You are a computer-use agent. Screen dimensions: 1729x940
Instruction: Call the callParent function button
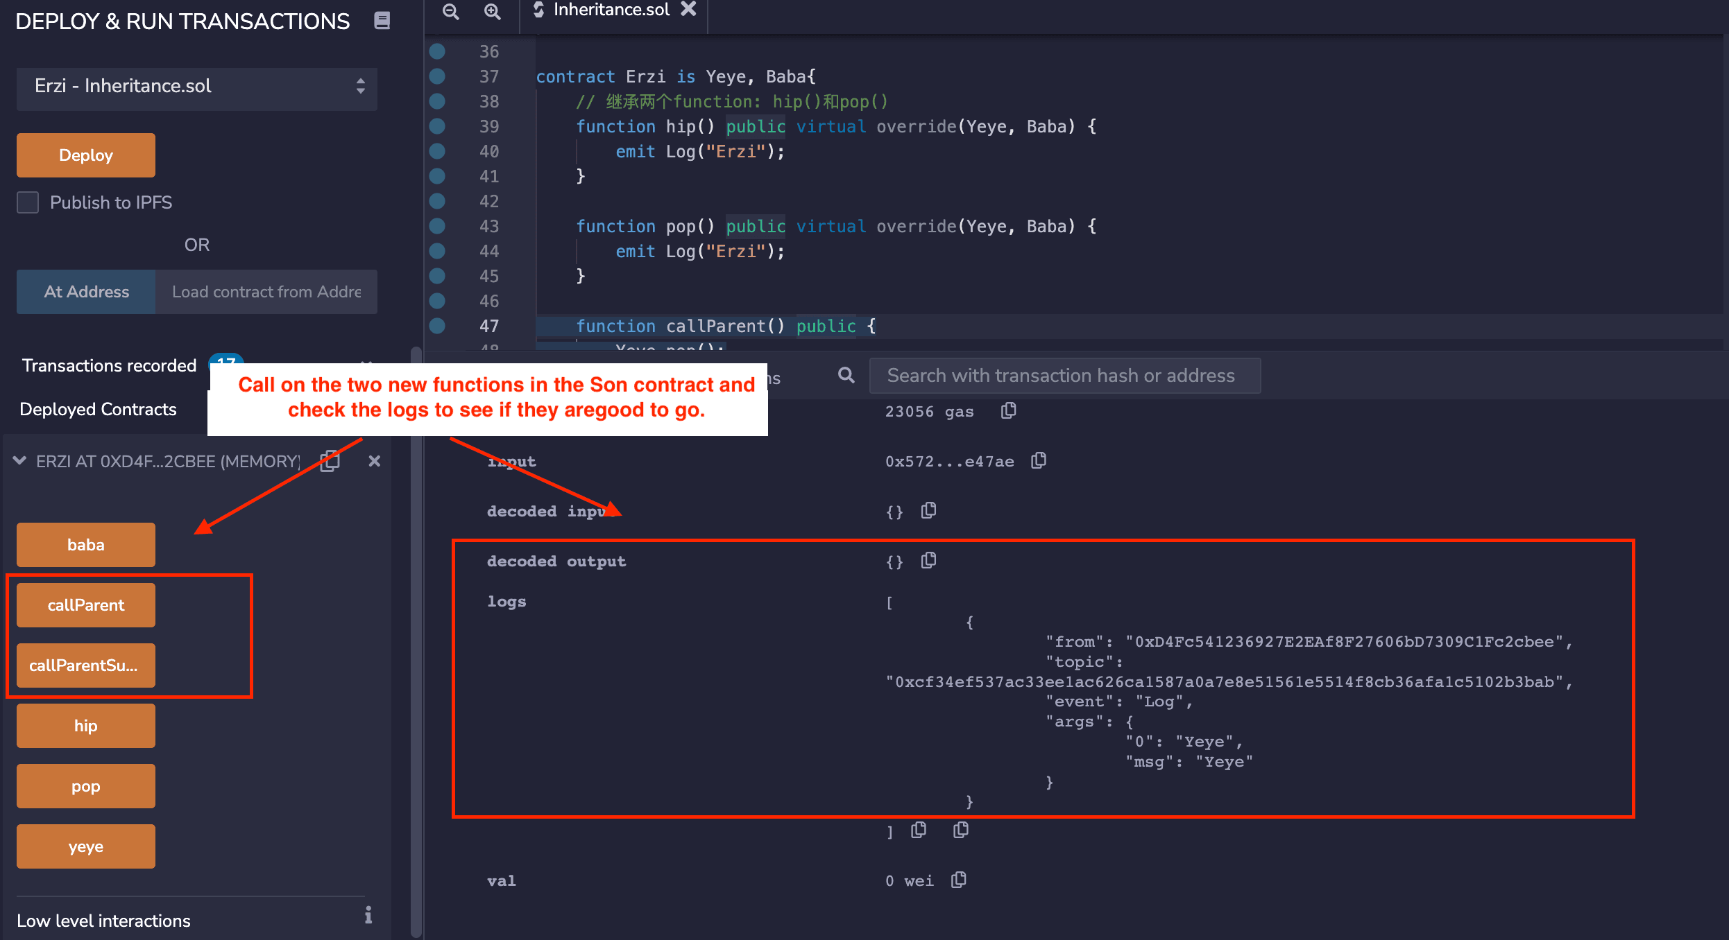tap(86, 605)
